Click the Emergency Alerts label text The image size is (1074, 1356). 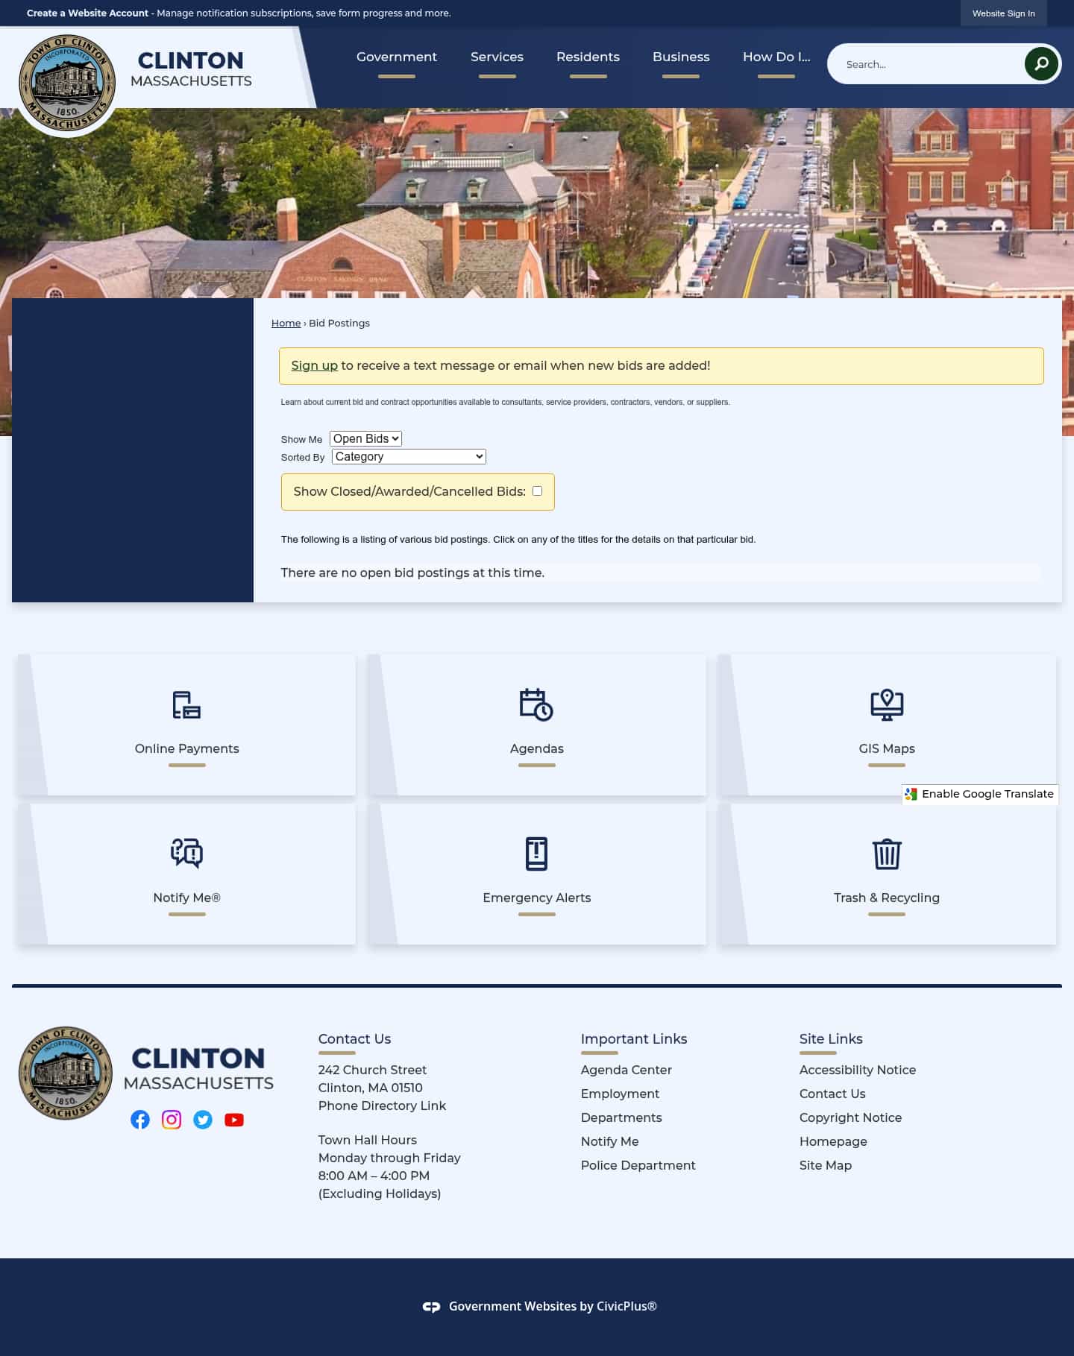(536, 898)
